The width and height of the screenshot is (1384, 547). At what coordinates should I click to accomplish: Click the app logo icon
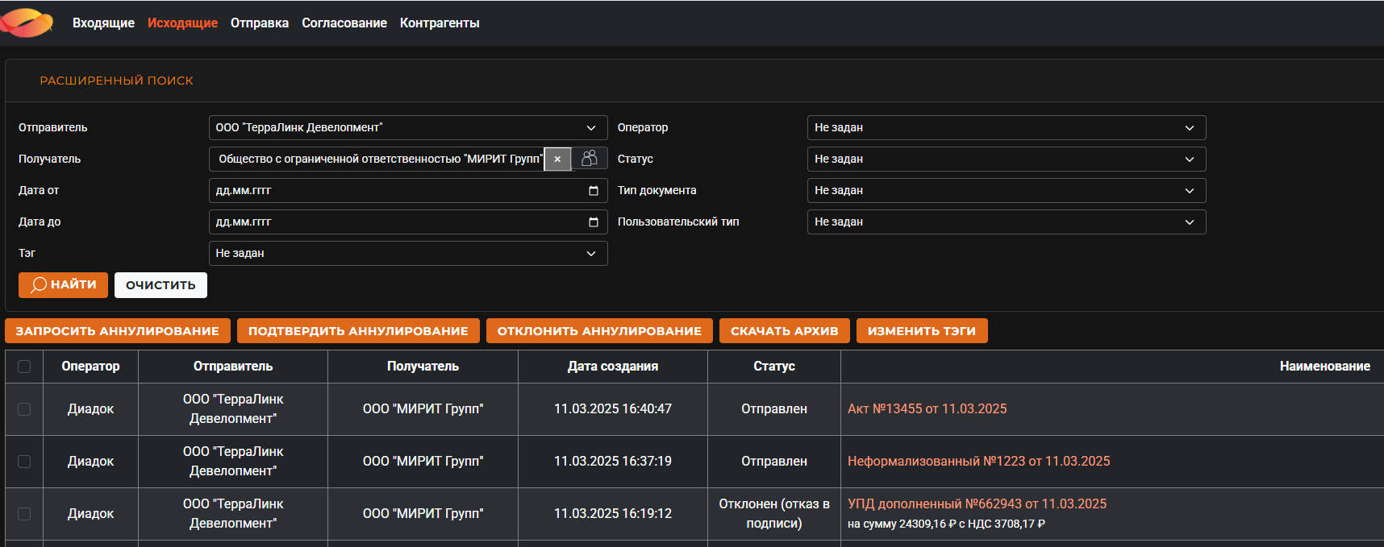tap(27, 23)
